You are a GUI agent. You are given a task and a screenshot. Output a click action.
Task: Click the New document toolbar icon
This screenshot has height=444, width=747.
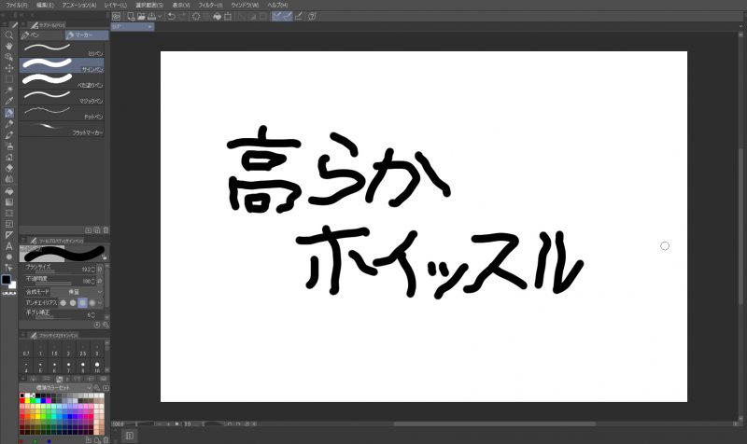(131, 16)
